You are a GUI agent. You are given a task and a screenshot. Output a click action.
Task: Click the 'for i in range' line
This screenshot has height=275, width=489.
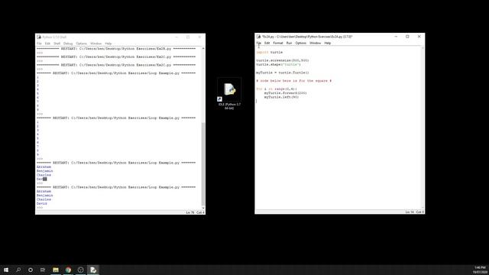[x=277, y=89]
